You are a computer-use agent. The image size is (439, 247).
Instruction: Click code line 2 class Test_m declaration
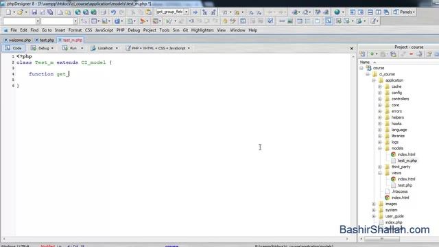tap(64, 62)
